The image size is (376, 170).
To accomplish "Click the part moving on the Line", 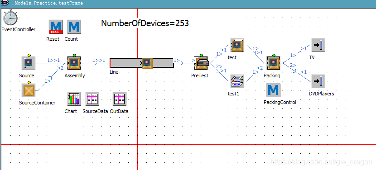I will click(147, 64).
